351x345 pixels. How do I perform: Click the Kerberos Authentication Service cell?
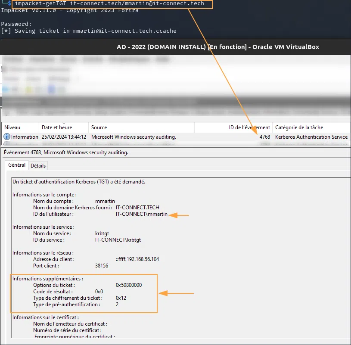coord(311,137)
